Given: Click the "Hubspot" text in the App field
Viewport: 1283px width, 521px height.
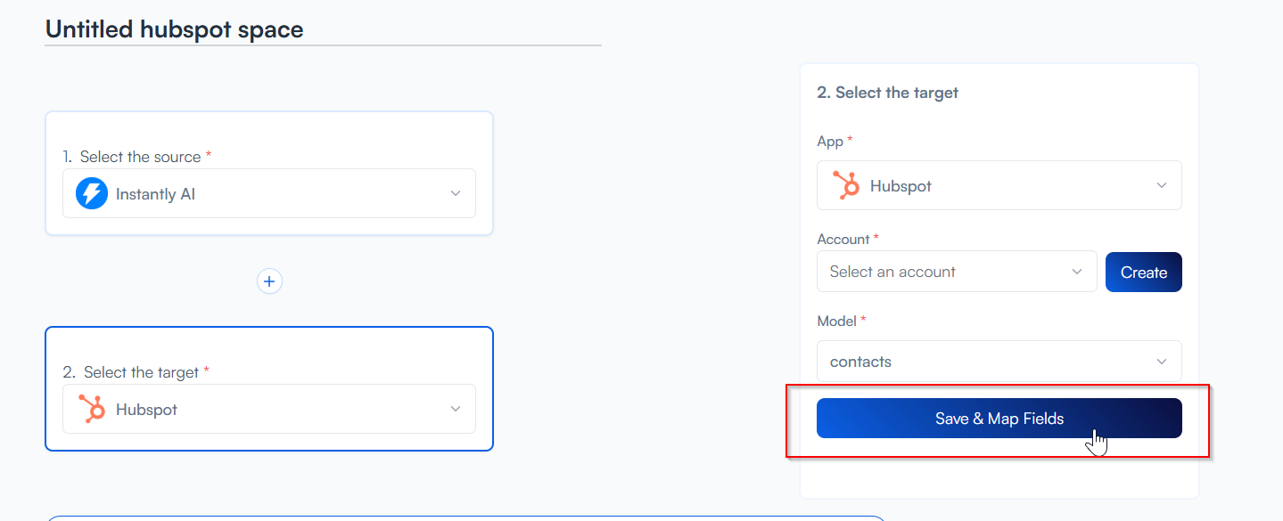Looking at the screenshot, I should [x=901, y=186].
